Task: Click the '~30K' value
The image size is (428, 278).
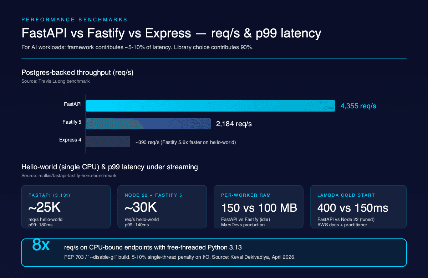Action: [x=141, y=207]
